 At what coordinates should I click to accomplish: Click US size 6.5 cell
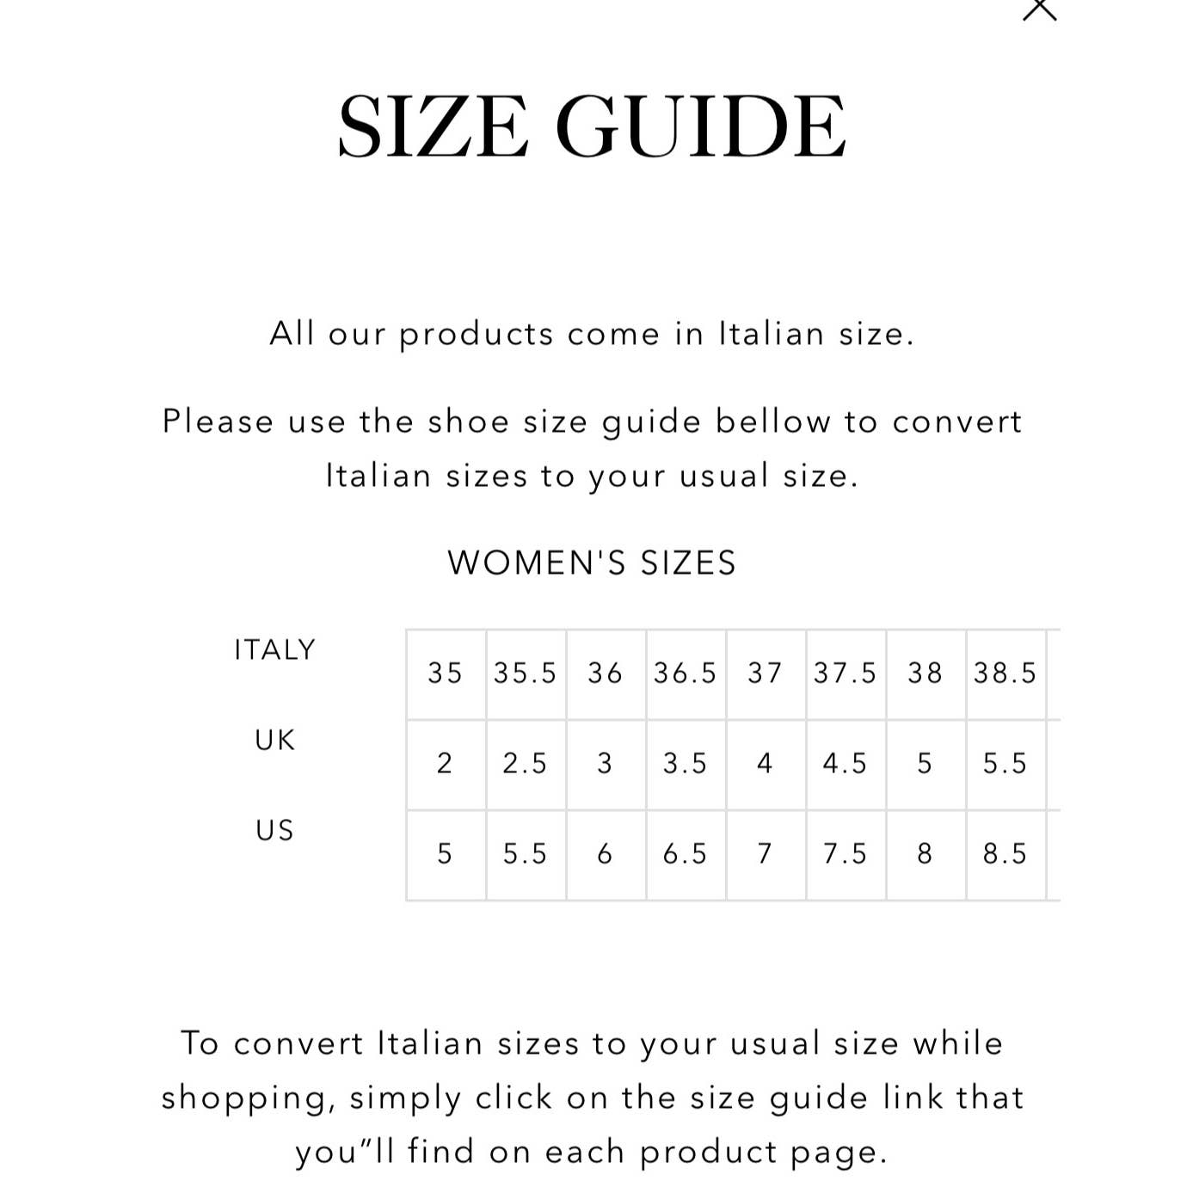686,854
